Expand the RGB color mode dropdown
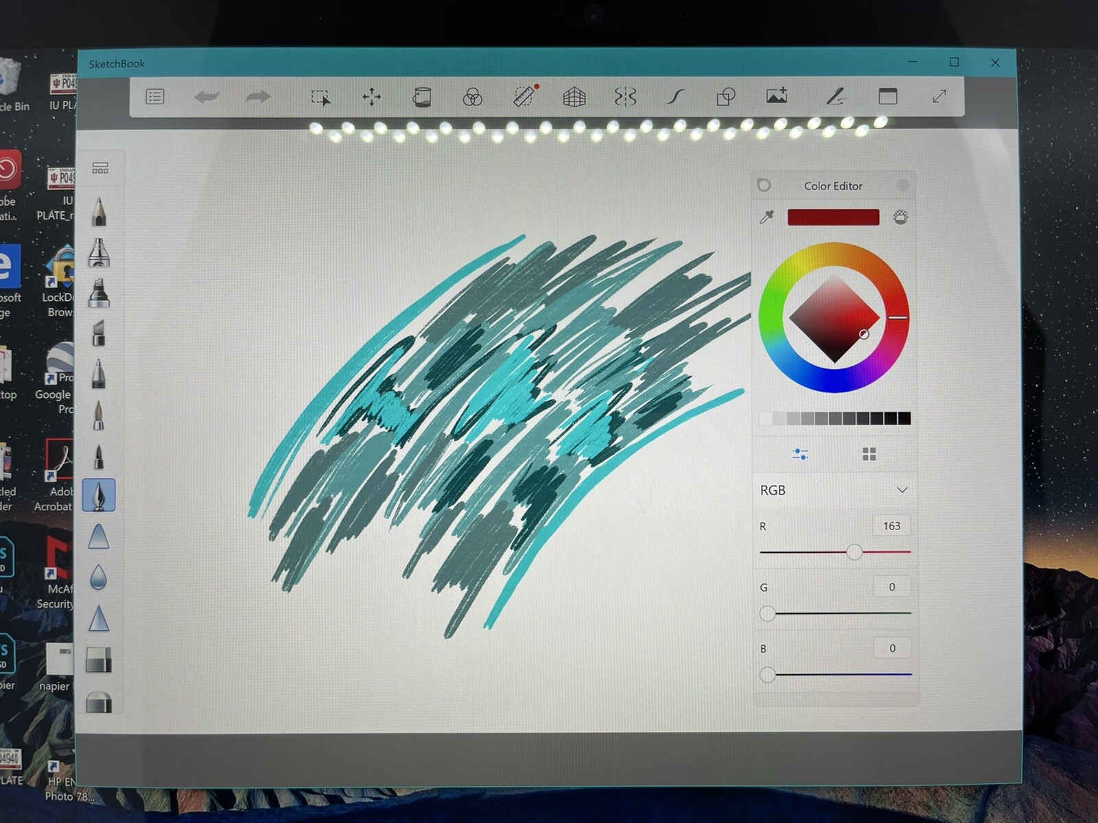 click(x=834, y=490)
